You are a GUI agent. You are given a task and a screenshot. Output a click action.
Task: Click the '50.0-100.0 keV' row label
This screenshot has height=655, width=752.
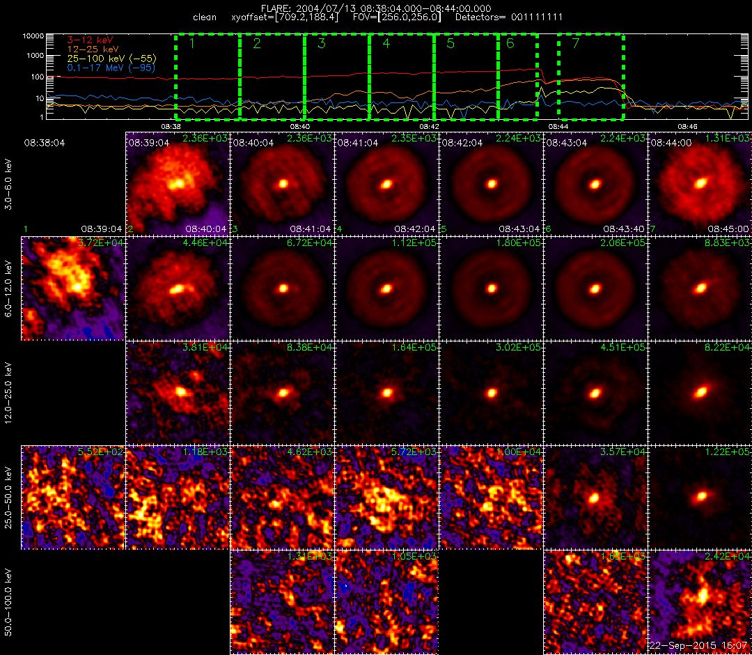(8, 602)
